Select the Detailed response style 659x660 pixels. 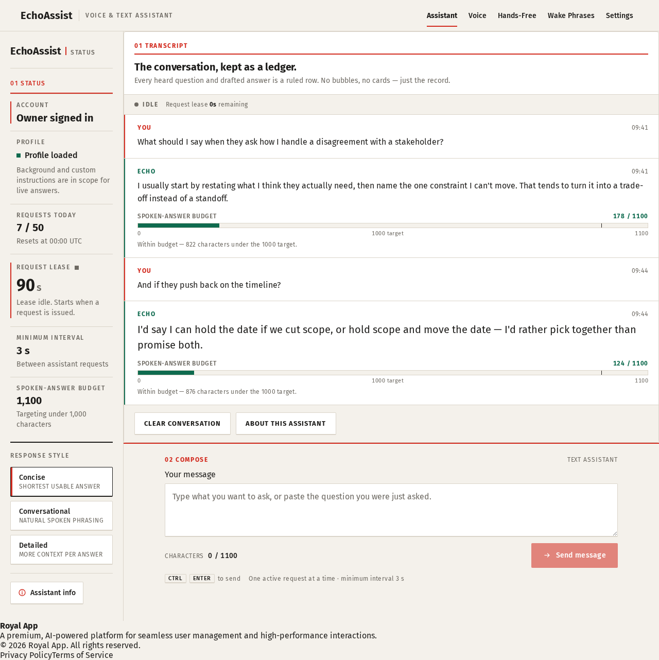pyautogui.click(x=62, y=550)
